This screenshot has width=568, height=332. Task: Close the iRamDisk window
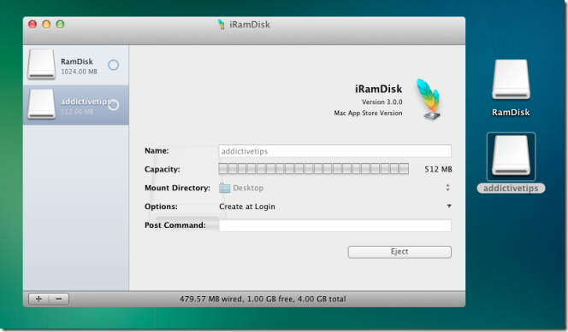(33, 24)
